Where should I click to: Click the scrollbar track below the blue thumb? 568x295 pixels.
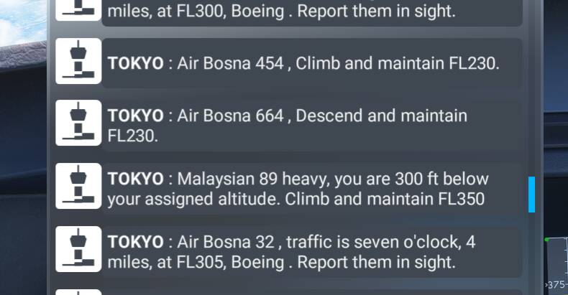(x=531, y=253)
